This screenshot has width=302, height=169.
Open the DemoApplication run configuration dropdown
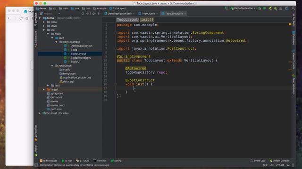(x=243, y=8)
